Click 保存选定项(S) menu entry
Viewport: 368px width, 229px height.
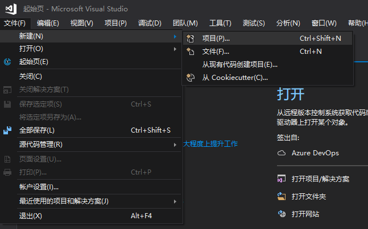91,104
